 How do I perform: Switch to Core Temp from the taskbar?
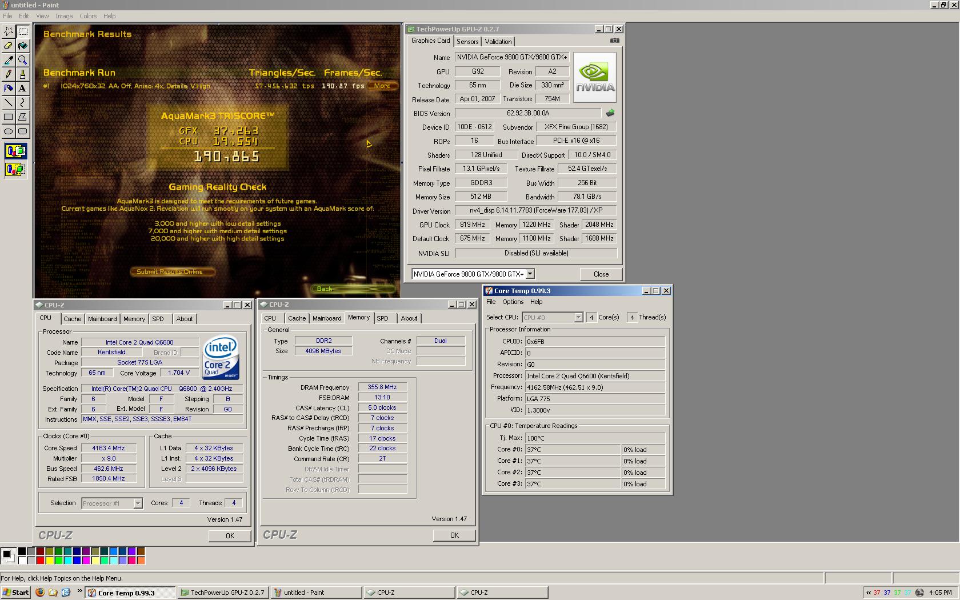[x=130, y=593]
